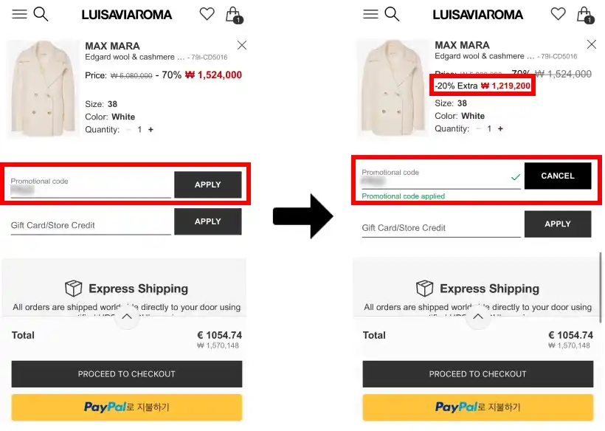Image resolution: width=605 pixels, height=431 pixels.
Task: Decrease quantity with minus in right screenshot
Action: (477, 129)
